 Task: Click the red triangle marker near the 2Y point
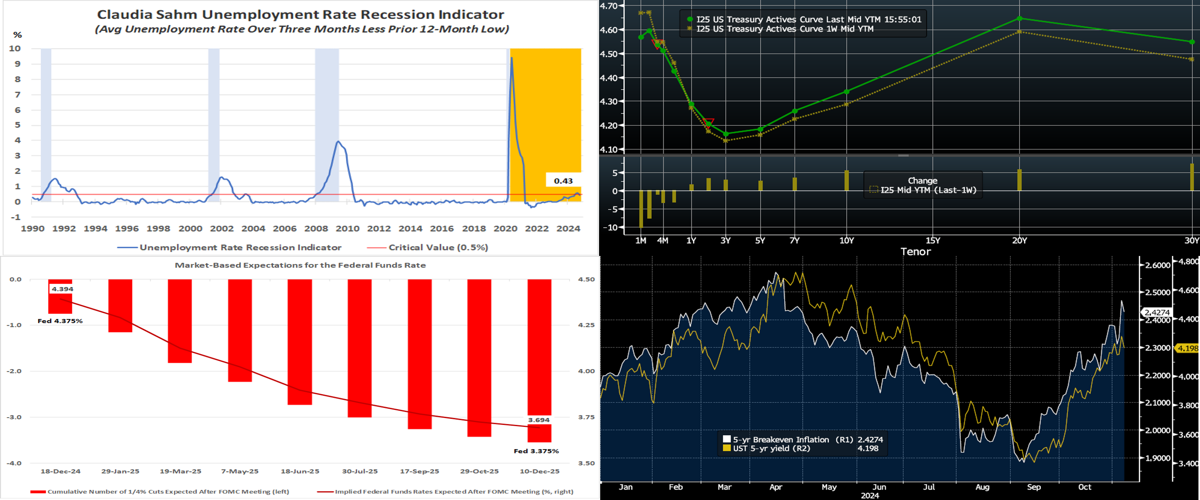(x=709, y=122)
